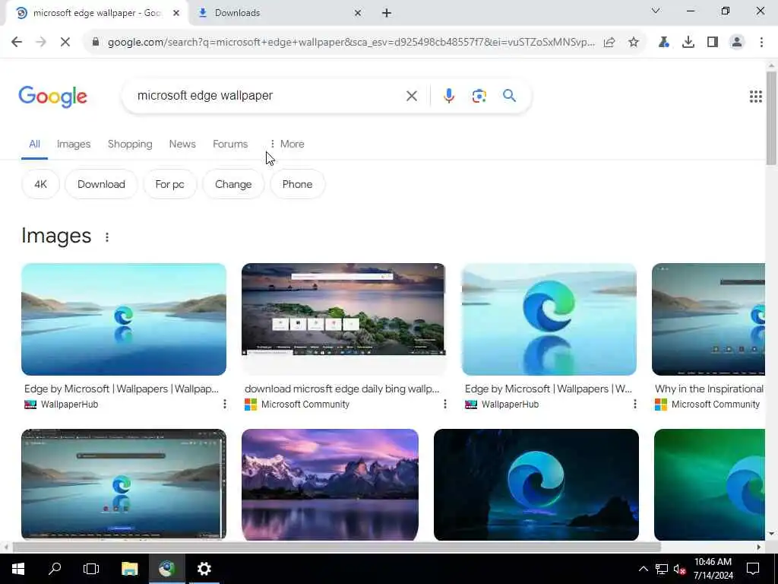Open the green aurora Edge thumbnail
The width and height of the screenshot is (778, 584).
click(x=710, y=484)
